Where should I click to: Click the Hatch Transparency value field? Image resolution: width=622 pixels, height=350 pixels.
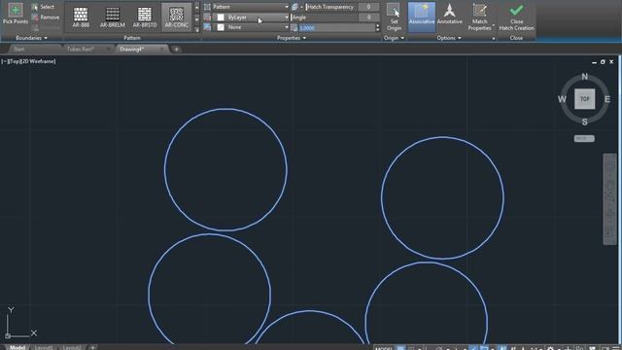368,7
